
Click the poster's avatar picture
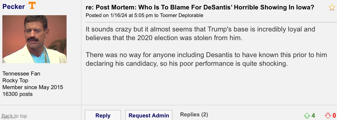(34, 39)
